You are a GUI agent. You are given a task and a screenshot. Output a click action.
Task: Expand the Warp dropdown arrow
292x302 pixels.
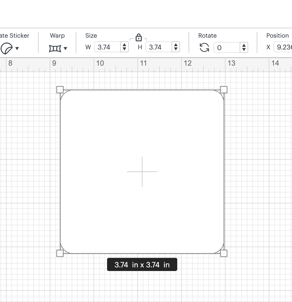point(65,48)
